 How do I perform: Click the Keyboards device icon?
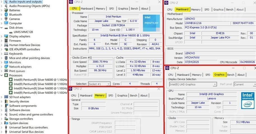point(6,54)
